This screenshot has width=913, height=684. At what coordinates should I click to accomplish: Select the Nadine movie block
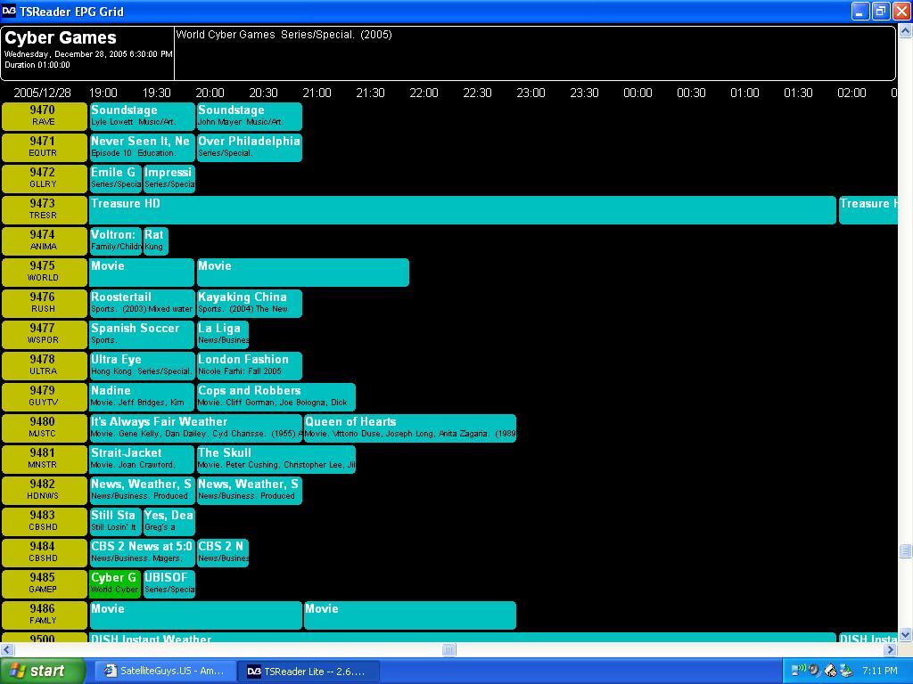142,396
